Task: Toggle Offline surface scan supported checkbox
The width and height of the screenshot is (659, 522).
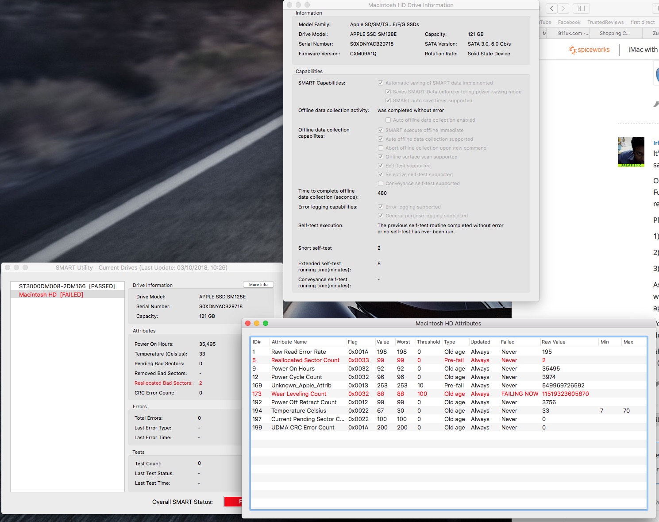Action: tap(381, 157)
